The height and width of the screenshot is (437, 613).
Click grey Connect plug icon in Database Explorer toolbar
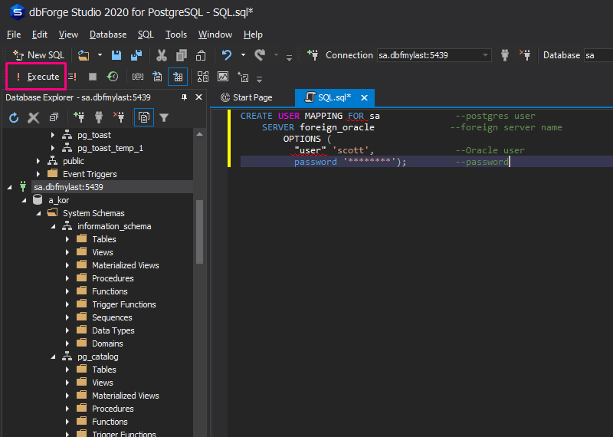click(x=99, y=117)
